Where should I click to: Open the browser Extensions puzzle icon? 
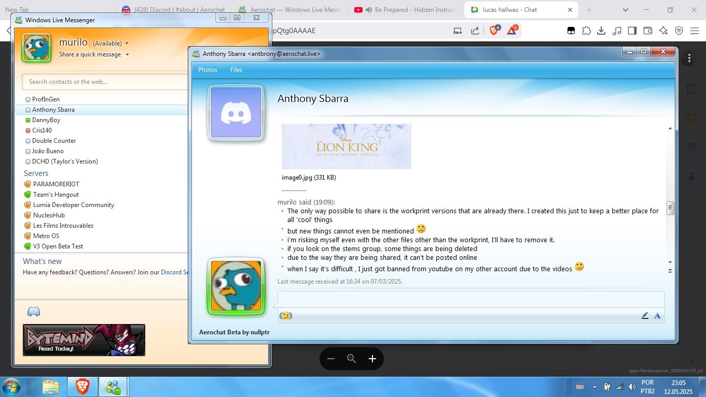[x=586, y=31]
